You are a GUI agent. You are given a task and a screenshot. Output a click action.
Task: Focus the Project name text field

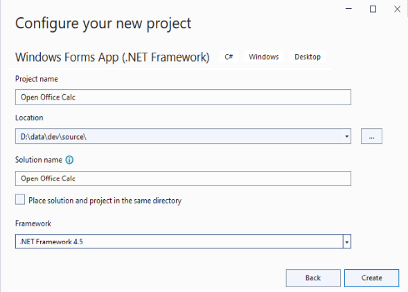(x=183, y=98)
